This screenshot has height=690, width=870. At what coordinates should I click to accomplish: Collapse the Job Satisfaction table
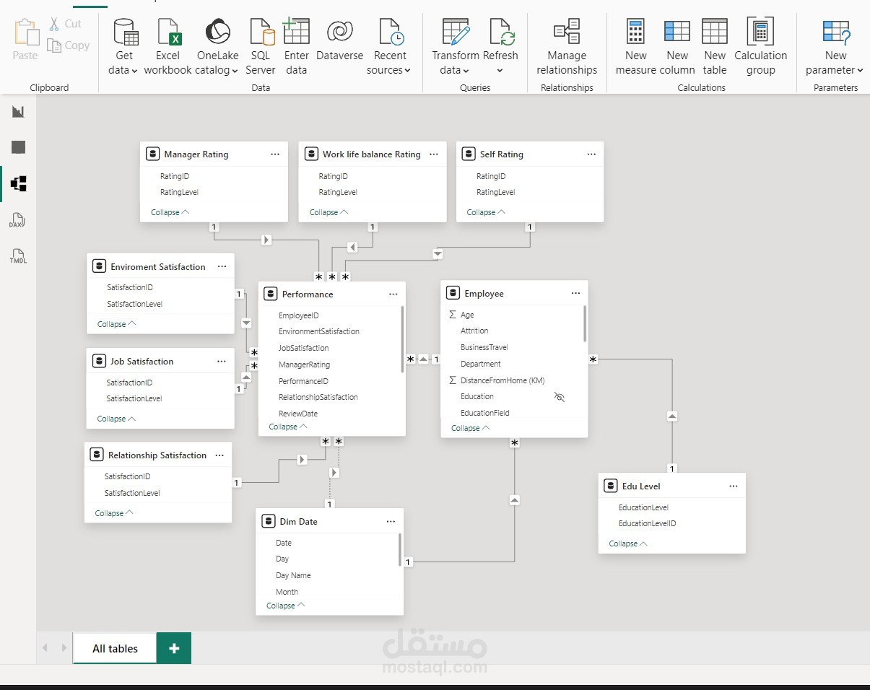[x=116, y=419]
